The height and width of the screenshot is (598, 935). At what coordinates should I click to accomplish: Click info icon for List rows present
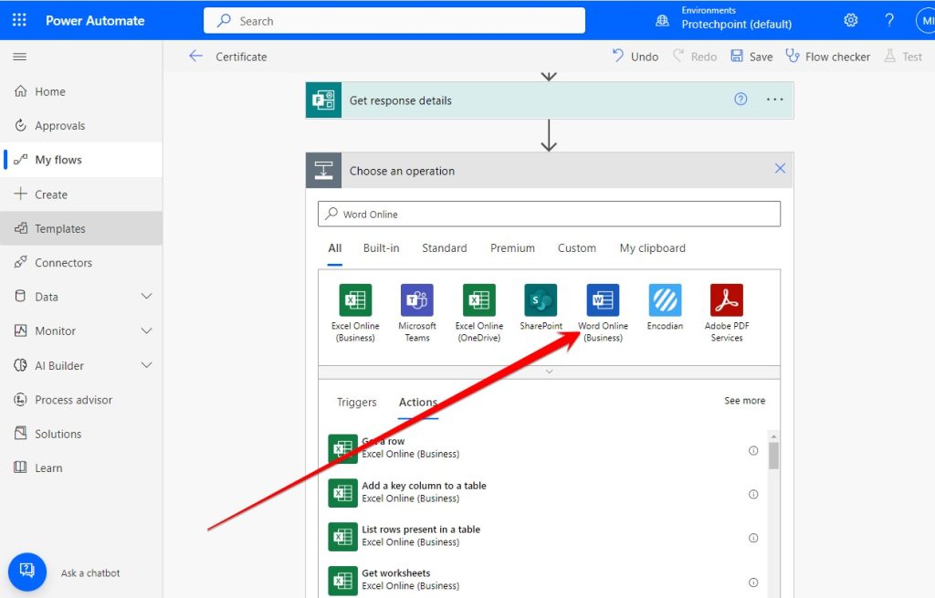click(x=753, y=538)
